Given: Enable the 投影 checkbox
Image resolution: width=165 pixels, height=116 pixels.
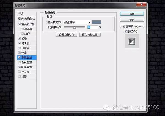Looking at the screenshot, I should tap(19, 76).
